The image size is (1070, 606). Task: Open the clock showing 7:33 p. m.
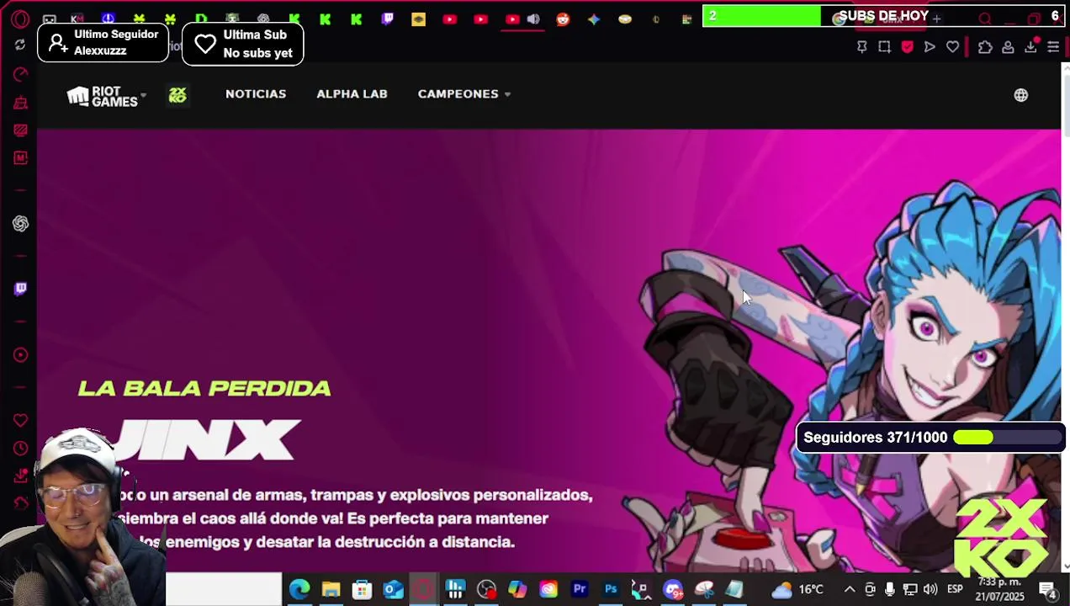1000,589
